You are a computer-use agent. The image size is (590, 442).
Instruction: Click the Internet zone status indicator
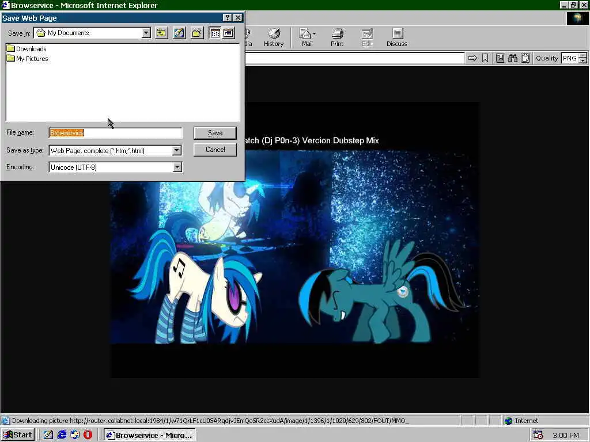[521, 421]
